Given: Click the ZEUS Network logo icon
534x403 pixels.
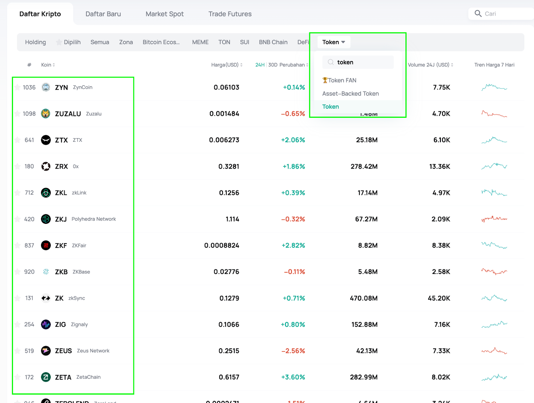Looking at the screenshot, I should (46, 351).
